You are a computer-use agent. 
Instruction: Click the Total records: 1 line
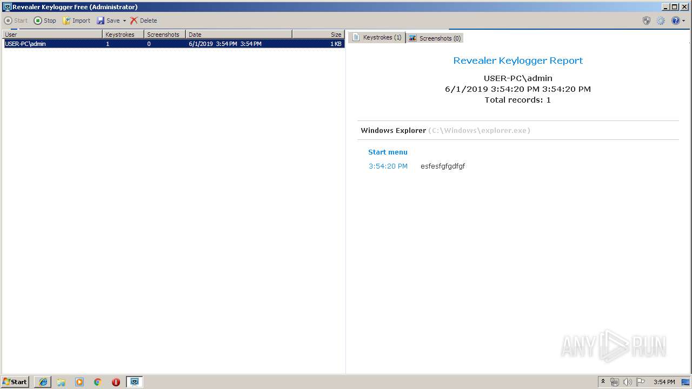coord(517,99)
